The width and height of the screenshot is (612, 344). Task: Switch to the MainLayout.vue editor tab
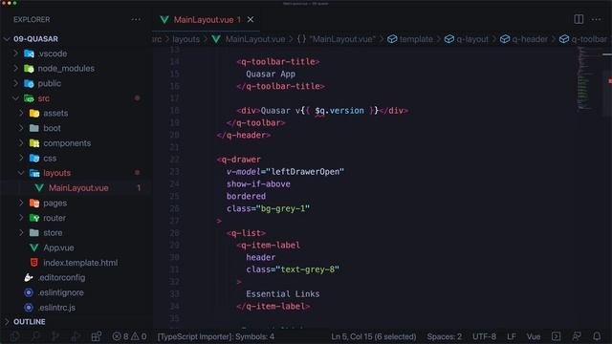207,19
